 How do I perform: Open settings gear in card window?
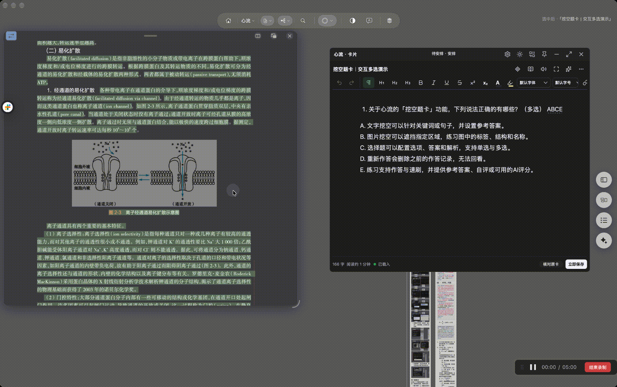point(507,54)
